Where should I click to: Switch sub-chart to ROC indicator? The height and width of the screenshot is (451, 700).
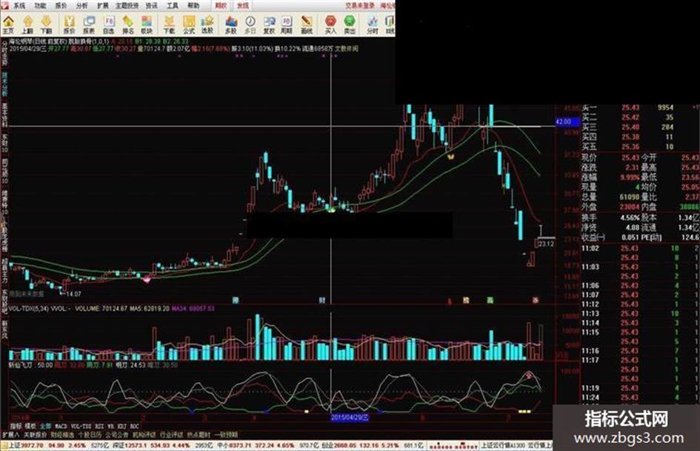(134, 427)
